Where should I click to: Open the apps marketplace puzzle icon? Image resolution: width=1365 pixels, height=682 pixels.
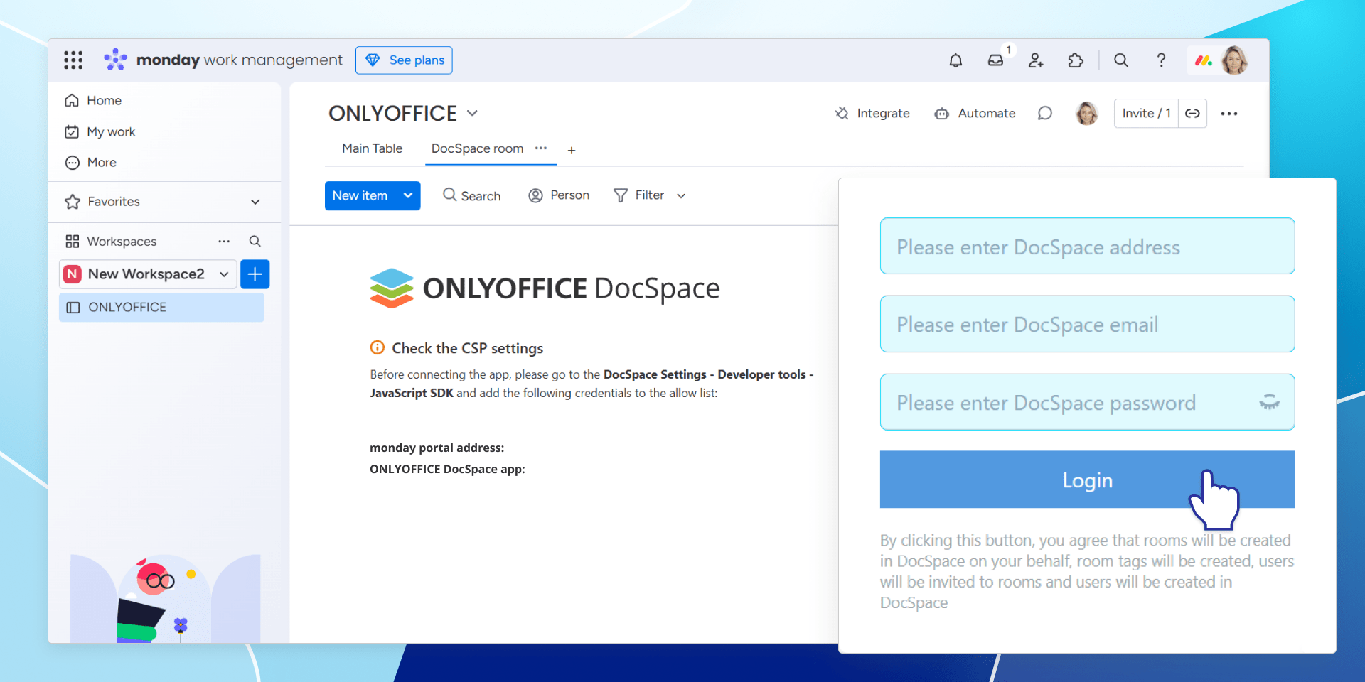[1076, 60]
